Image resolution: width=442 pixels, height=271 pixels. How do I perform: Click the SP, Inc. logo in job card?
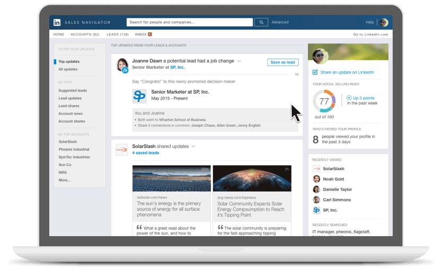coord(139,96)
